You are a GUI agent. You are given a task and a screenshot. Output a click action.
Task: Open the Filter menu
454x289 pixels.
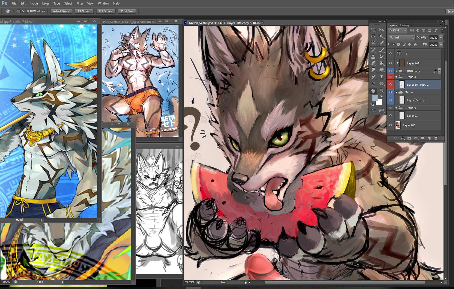pyautogui.click(x=80, y=3)
